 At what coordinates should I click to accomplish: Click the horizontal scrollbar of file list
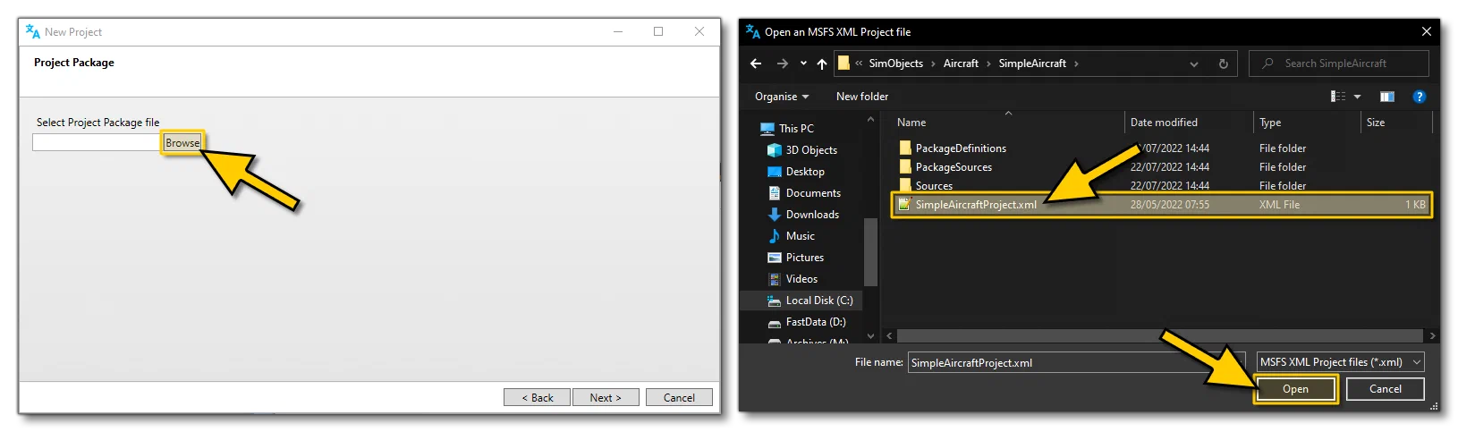(x=1159, y=336)
